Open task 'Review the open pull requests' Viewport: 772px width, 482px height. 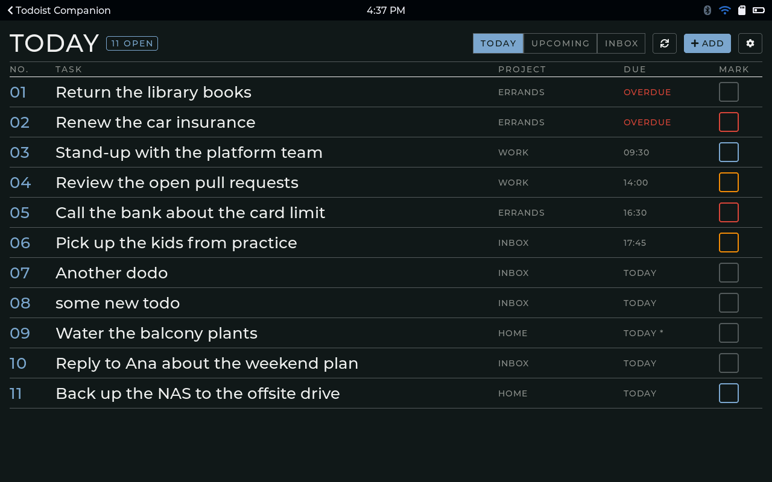click(177, 183)
